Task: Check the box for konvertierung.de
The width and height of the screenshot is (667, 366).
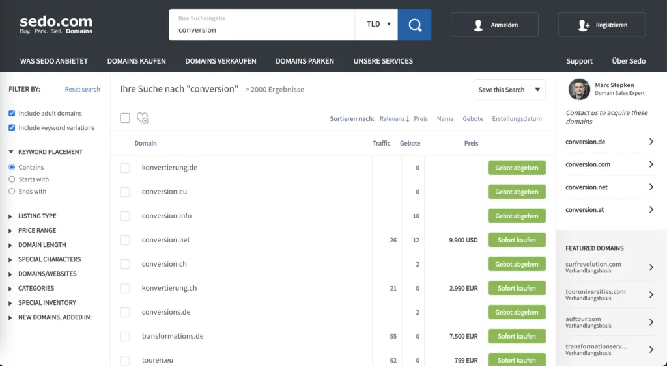Action: click(x=125, y=168)
